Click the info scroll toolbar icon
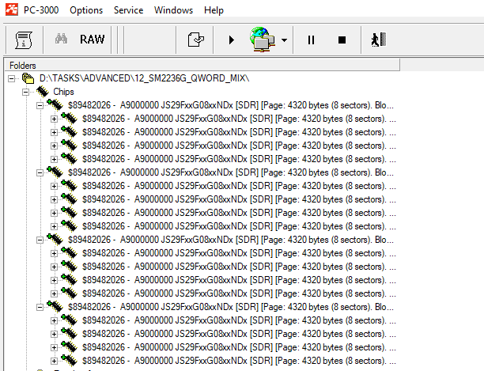This screenshot has width=484, height=371. point(24,40)
